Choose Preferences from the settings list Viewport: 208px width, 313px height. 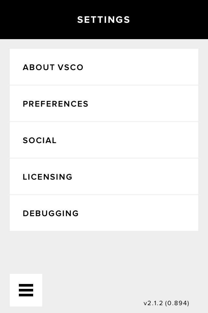104,104
